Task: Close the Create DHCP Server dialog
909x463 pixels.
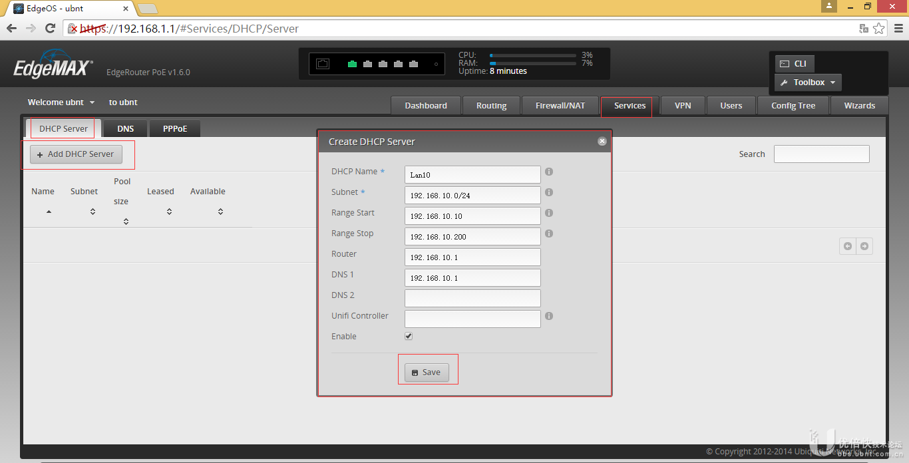Action: [x=602, y=141]
